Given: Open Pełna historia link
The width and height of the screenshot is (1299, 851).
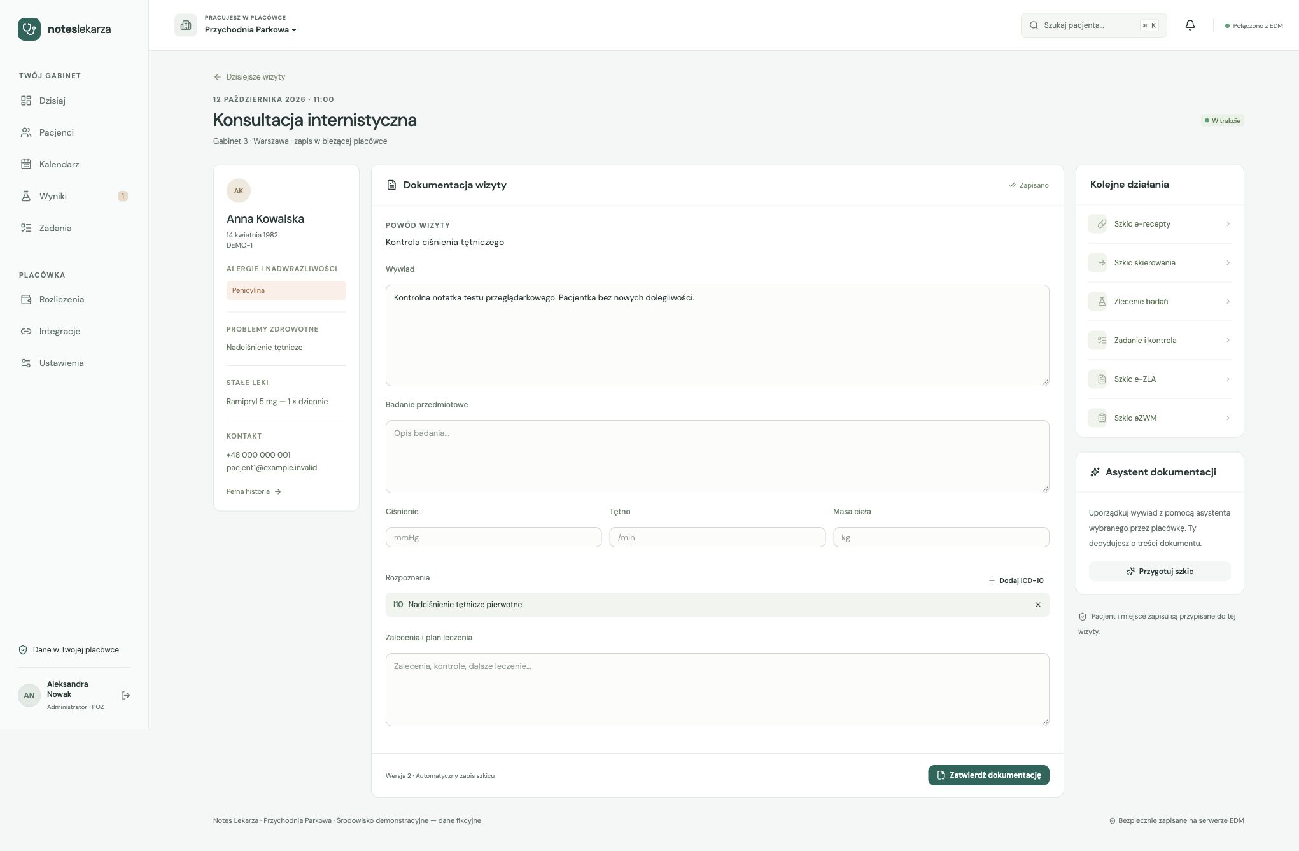Looking at the screenshot, I should (x=254, y=491).
